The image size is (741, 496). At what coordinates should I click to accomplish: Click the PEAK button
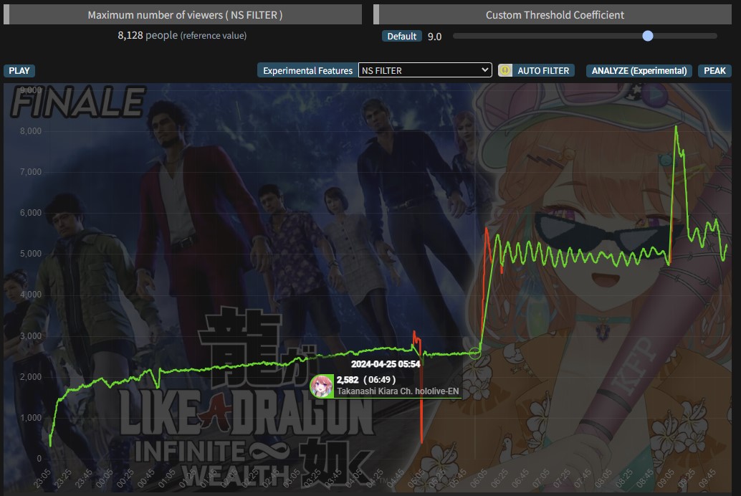714,70
